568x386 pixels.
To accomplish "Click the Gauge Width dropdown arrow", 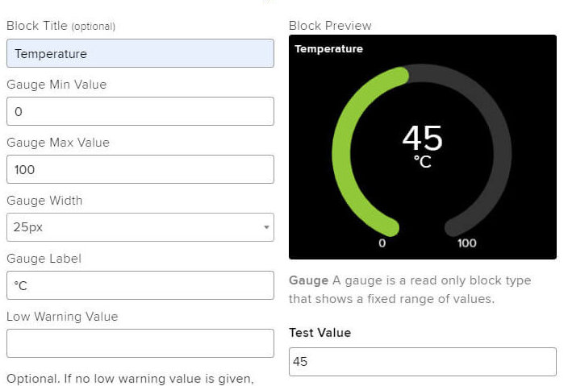I will tap(266, 227).
